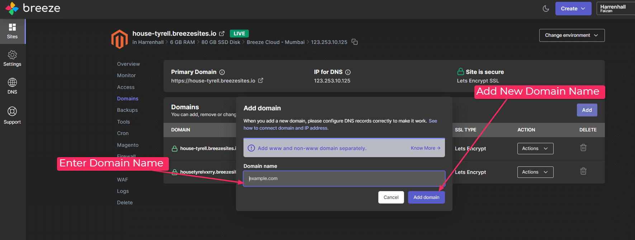Open Sites in the sidebar

coord(13,31)
